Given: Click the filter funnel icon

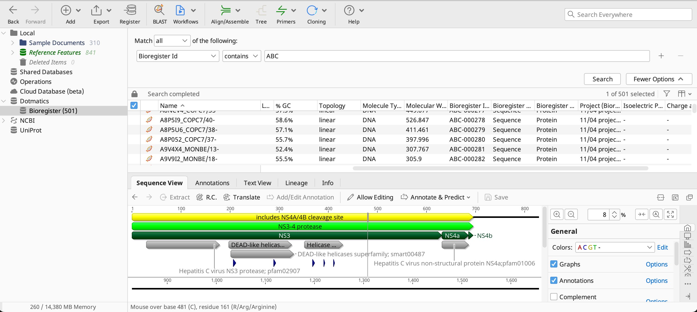Looking at the screenshot, I should click(667, 94).
